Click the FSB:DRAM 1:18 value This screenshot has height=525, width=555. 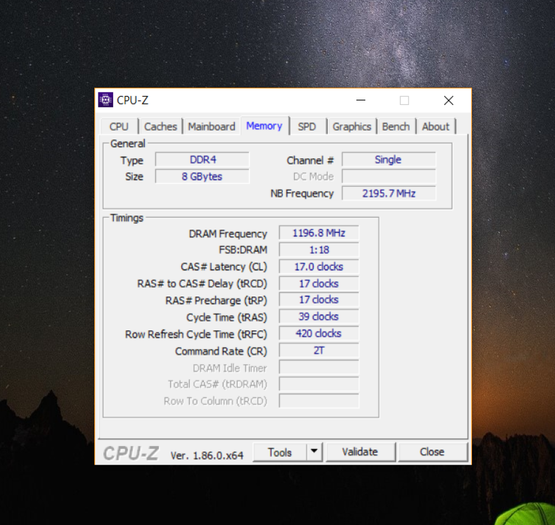click(x=319, y=250)
